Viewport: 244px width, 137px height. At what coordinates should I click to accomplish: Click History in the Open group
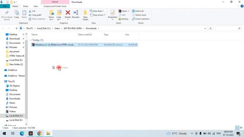tap(124, 19)
